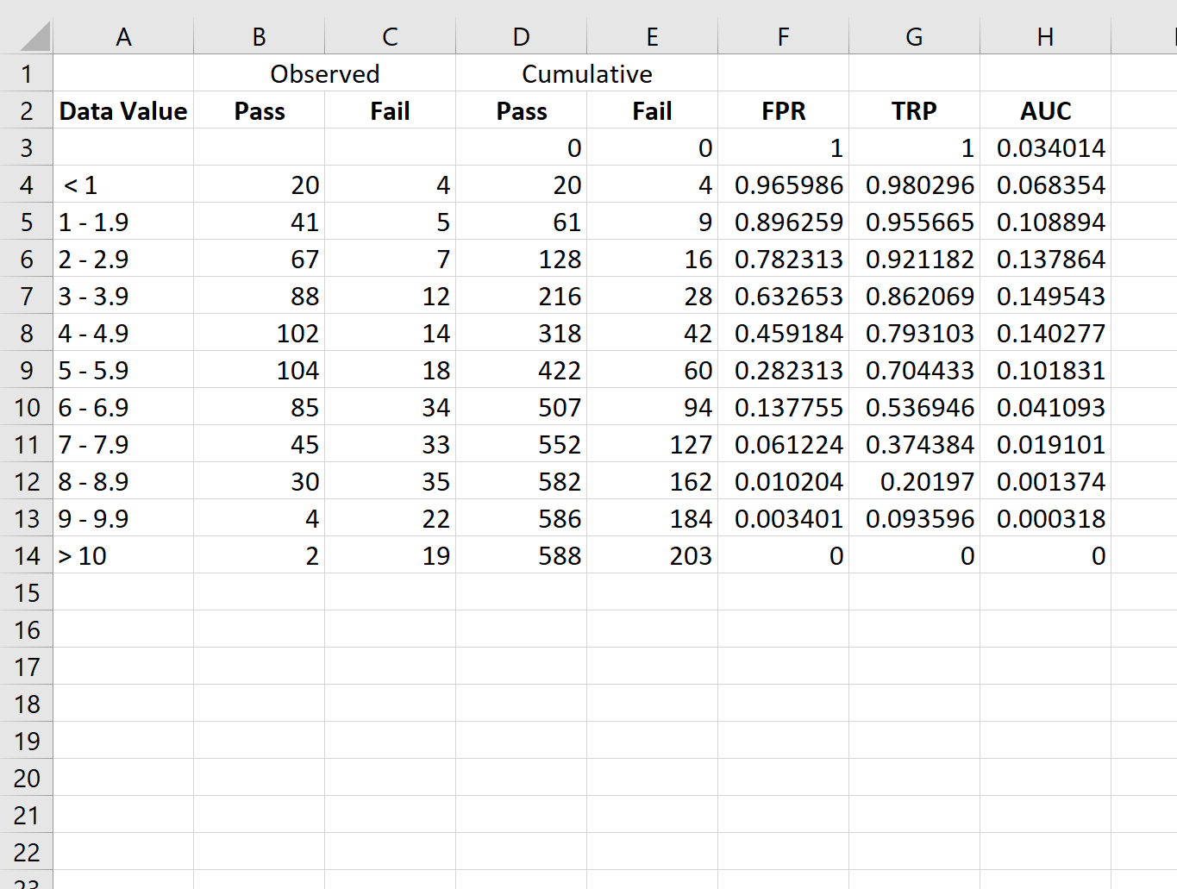Click cumulative pass value 422
The width and height of the screenshot is (1177, 889).
coord(521,370)
